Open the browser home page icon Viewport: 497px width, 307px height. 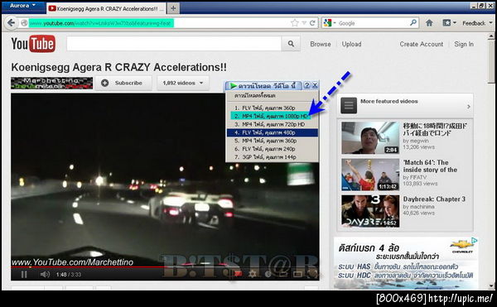click(429, 23)
